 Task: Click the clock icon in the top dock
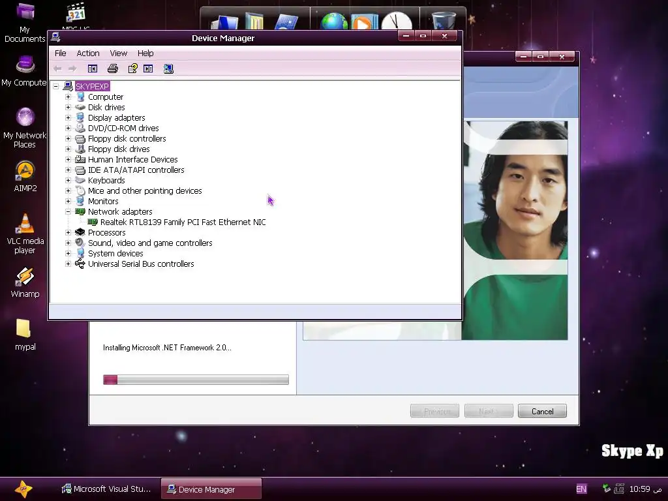pyautogui.click(x=396, y=21)
